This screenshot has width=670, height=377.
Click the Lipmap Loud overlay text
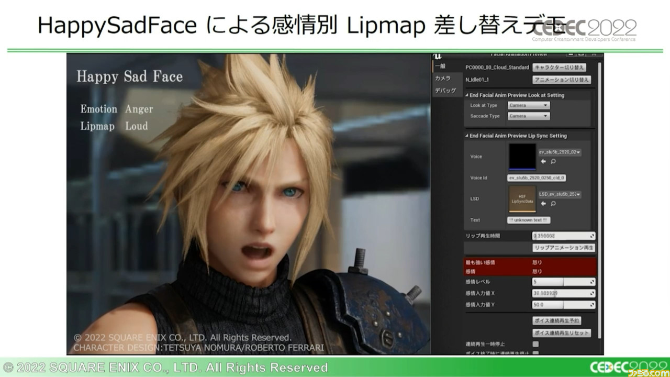click(x=114, y=126)
